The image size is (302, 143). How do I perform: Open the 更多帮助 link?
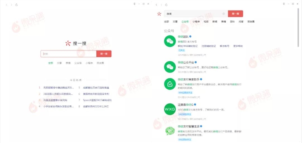pyautogui.click(x=238, y=46)
